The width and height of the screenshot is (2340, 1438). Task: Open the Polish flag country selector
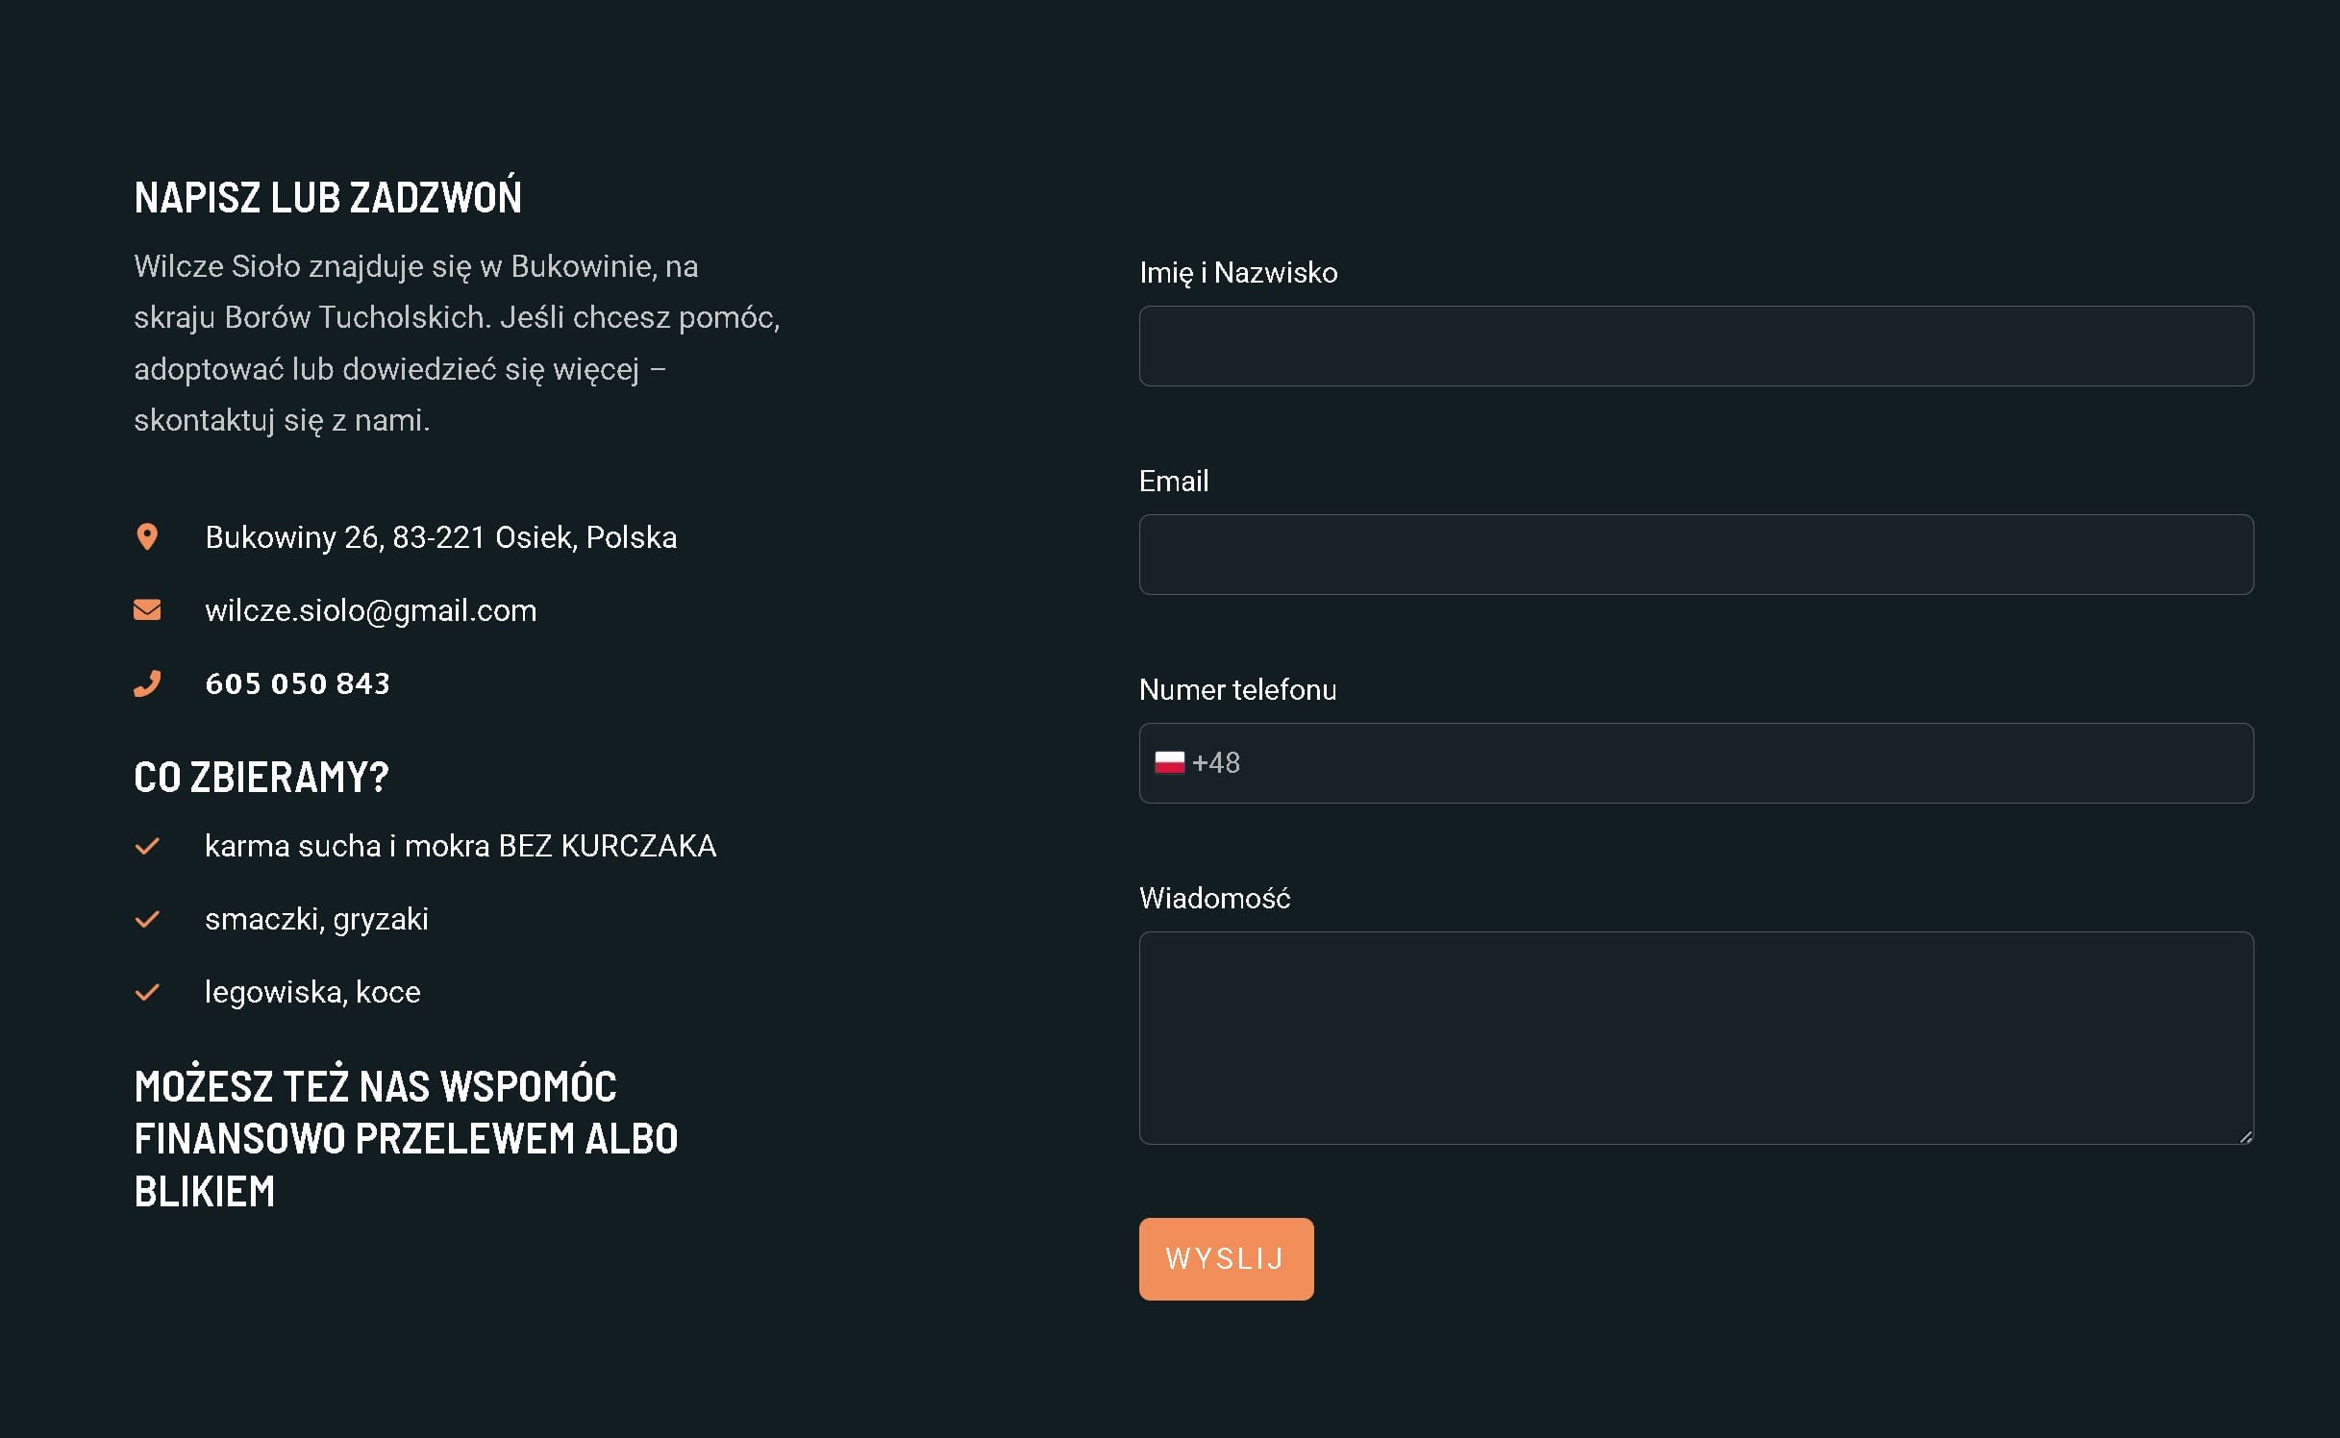click(1169, 763)
